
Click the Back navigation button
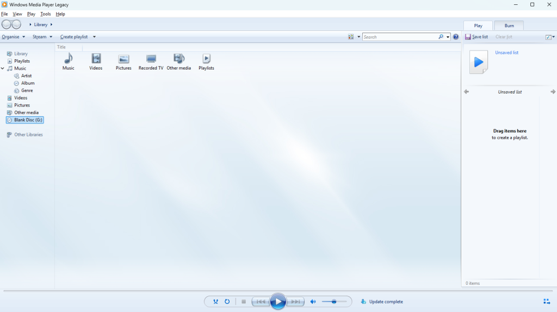click(7, 24)
